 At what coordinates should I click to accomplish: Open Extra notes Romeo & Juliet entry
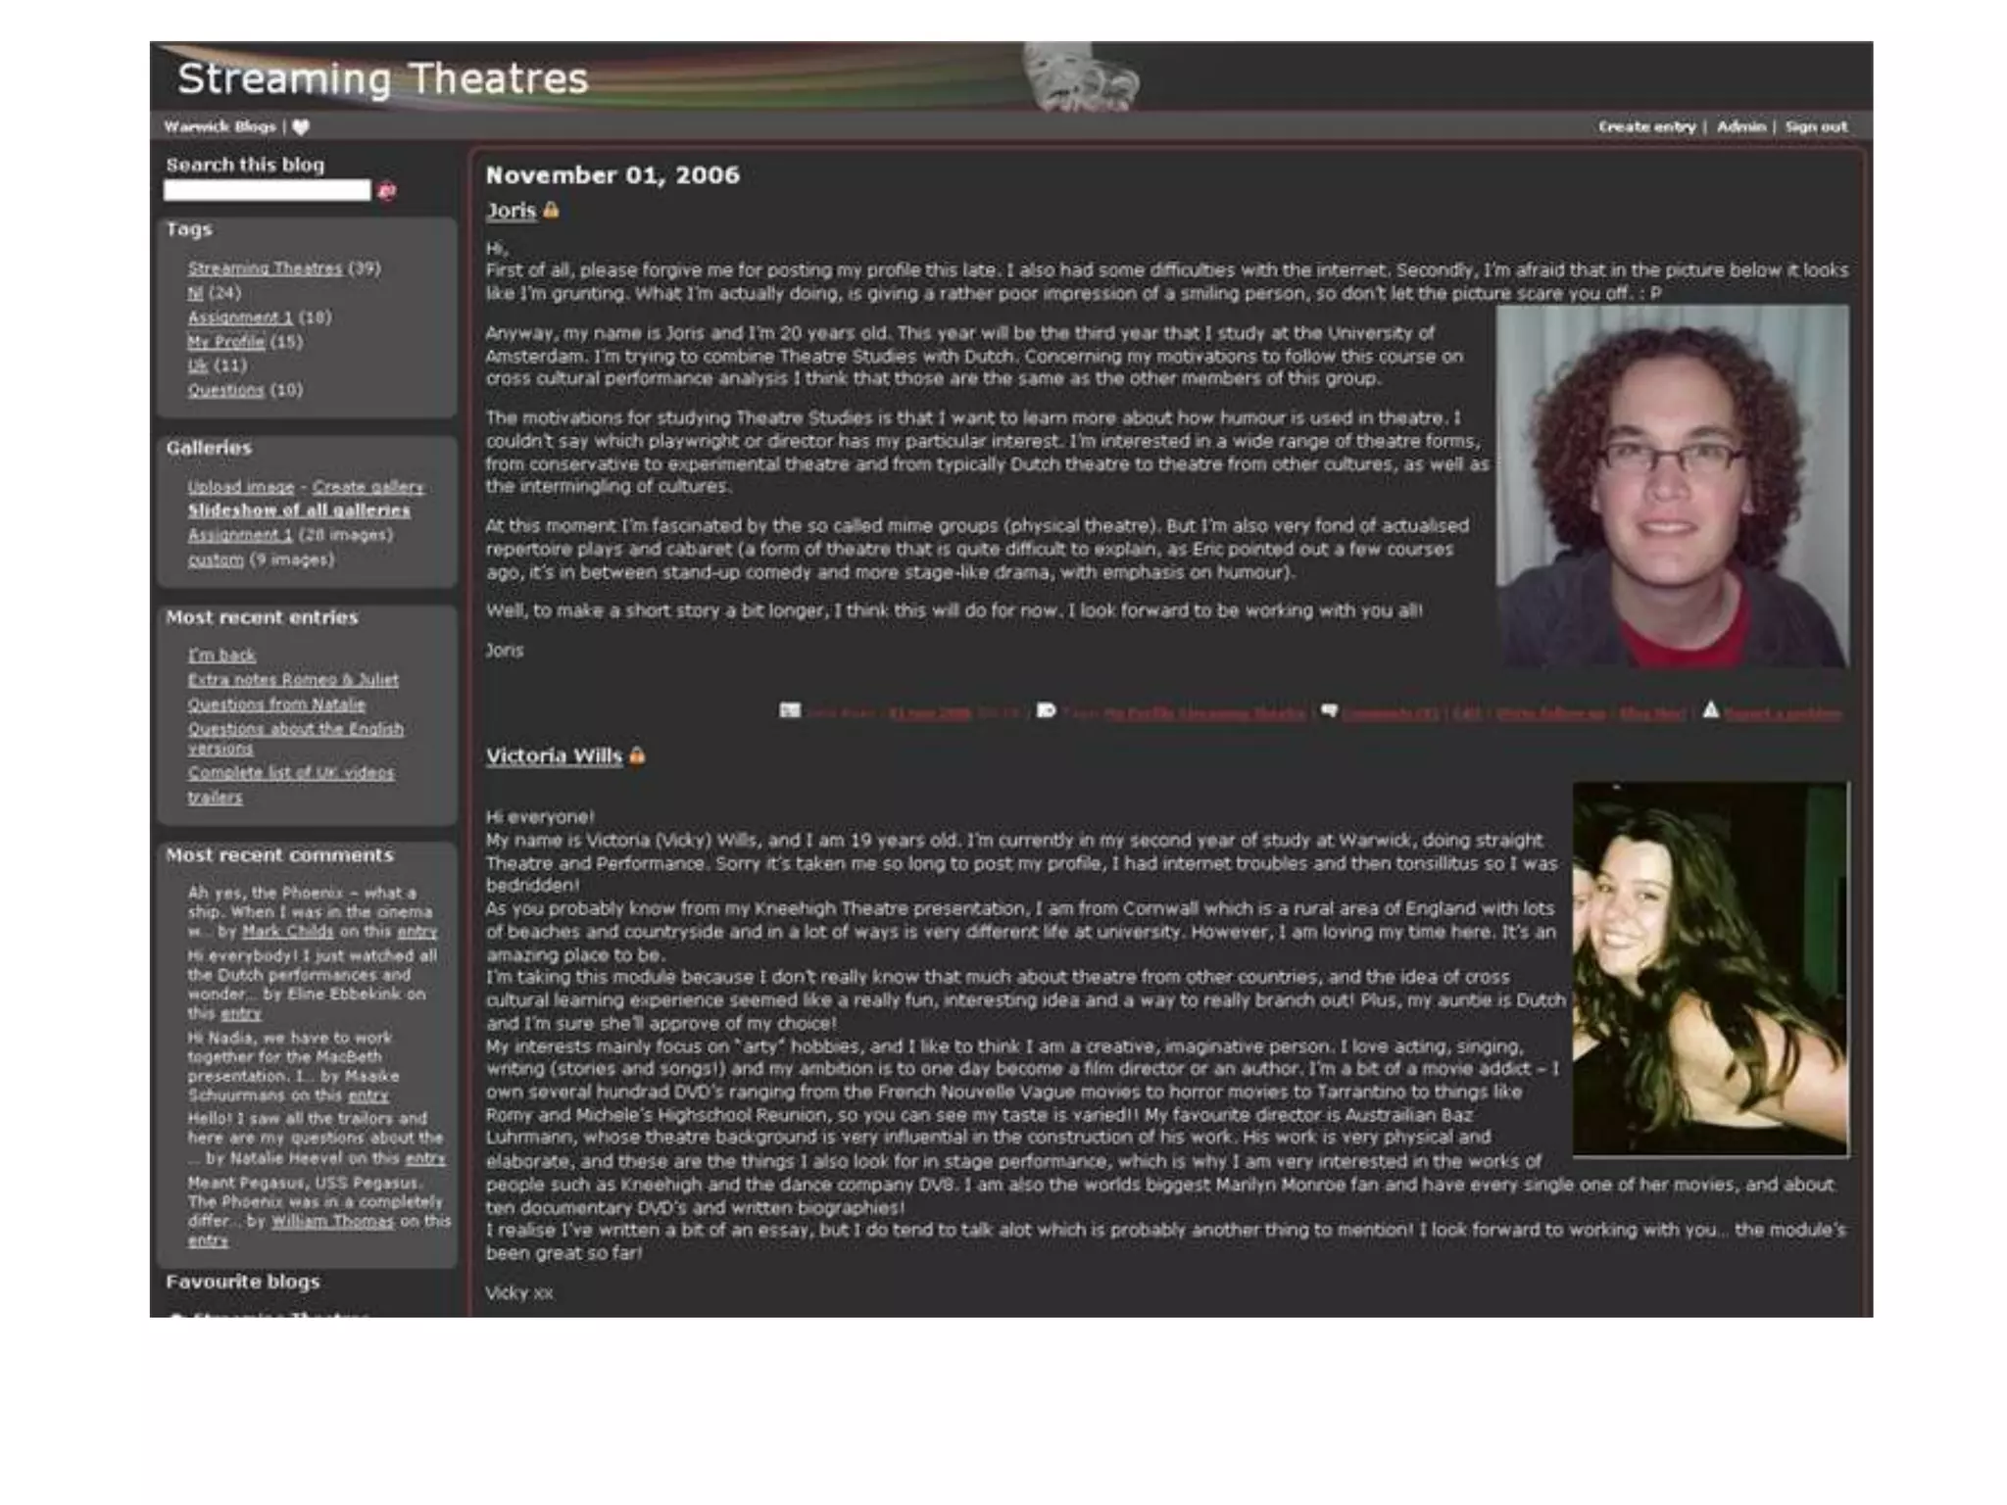coord(293,680)
